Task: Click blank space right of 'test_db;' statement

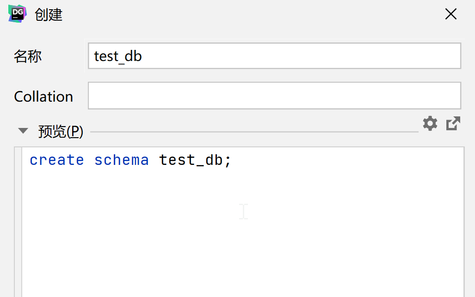Action: click(347, 160)
